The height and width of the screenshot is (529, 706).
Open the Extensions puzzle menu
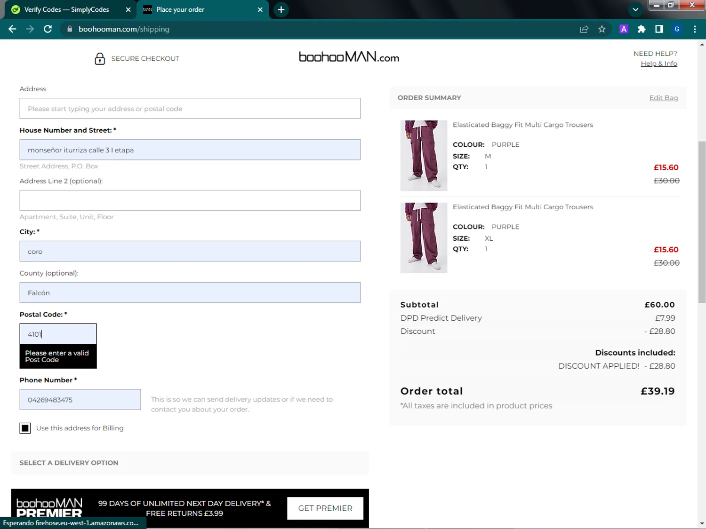click(x=641, y=29)
